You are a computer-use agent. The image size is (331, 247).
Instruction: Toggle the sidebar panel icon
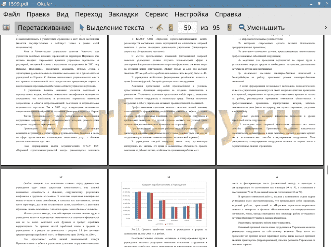tap(6, 28)
